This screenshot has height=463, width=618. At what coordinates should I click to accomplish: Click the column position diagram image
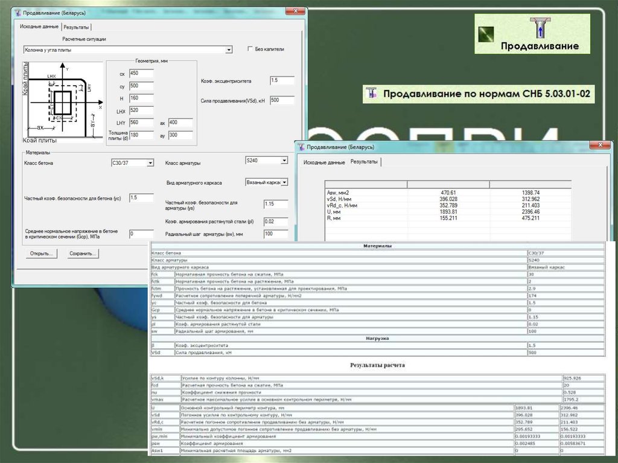62,101
